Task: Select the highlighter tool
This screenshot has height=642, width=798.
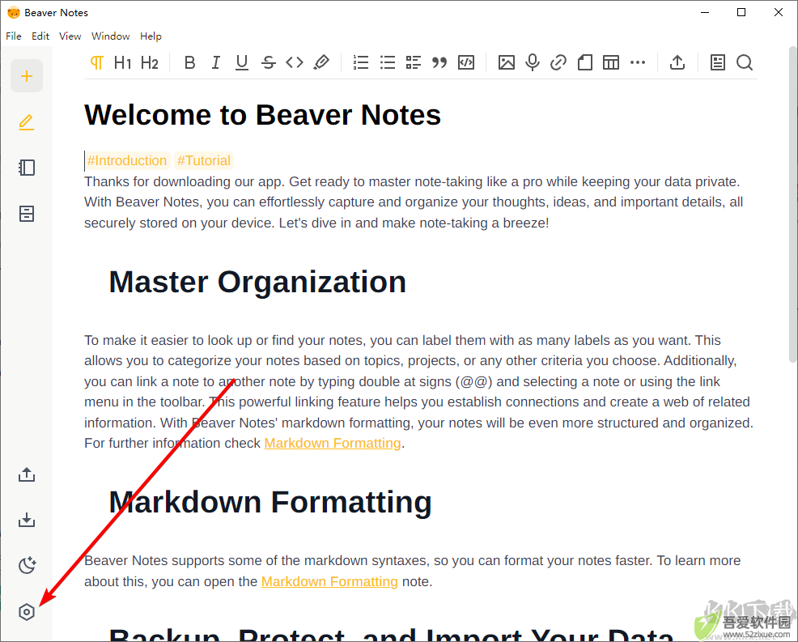Action: pos(321,62)
